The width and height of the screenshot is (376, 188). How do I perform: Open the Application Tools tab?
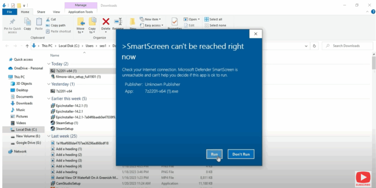[80, 12]
